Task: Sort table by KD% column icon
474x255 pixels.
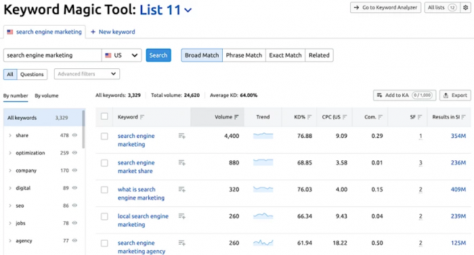Action: pyautogui.click(x=309, y=117)
